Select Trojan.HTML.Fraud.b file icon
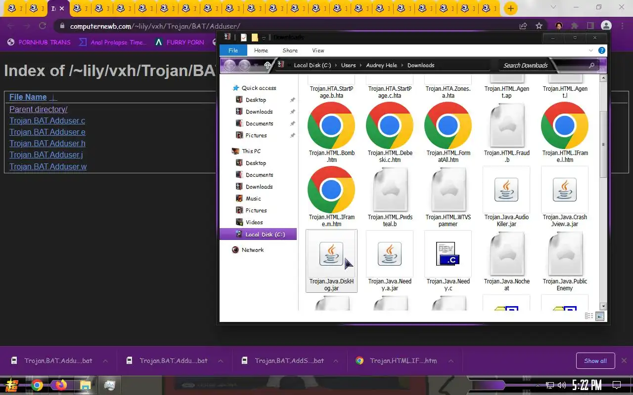Viewport: 633px width, 395px height. (506, 125)
